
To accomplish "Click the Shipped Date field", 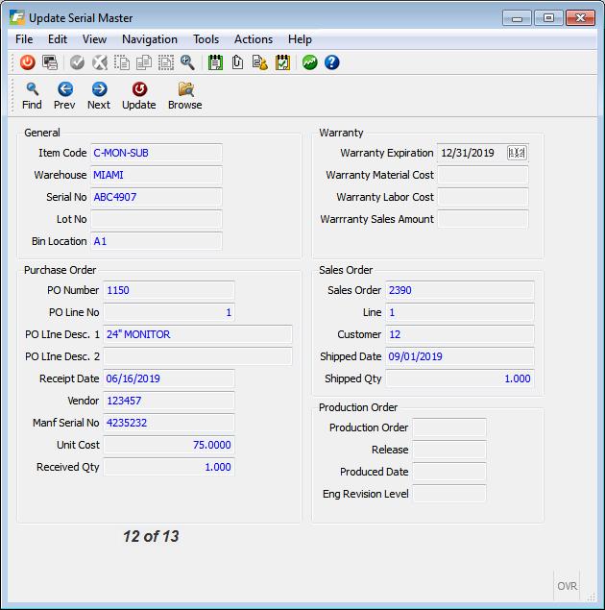I will [x=460, y=356].
